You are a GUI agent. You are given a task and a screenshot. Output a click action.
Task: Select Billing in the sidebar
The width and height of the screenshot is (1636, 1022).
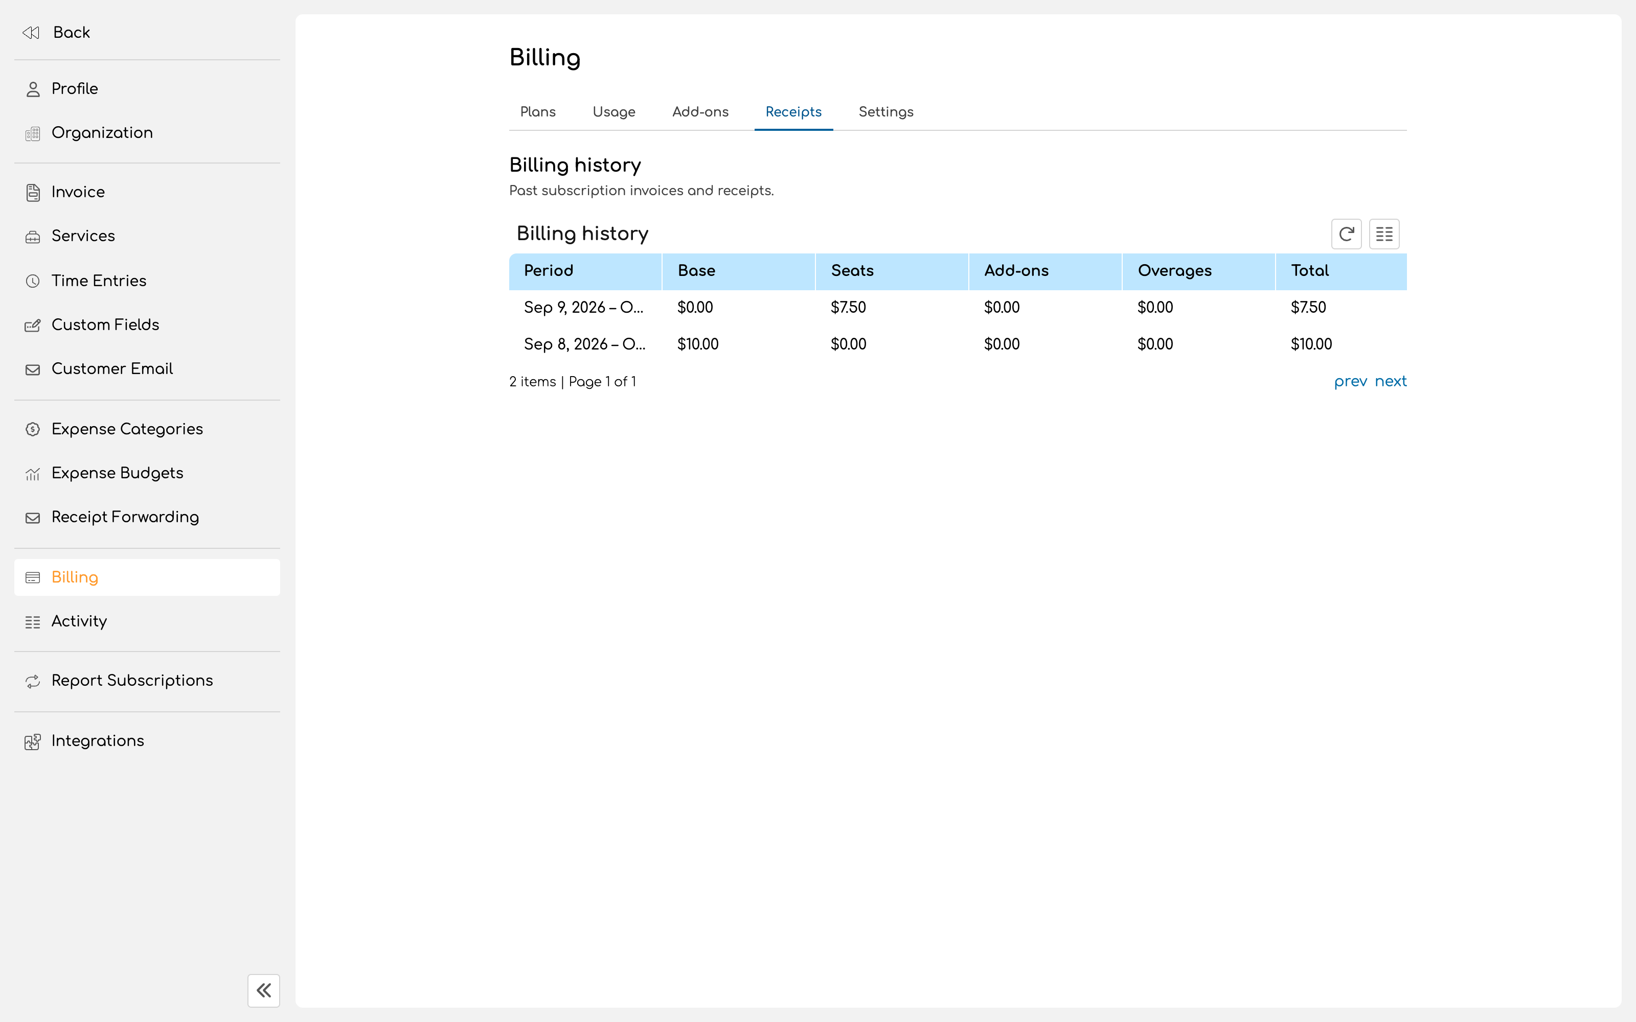pyautogui.click(x=147, y=577)
